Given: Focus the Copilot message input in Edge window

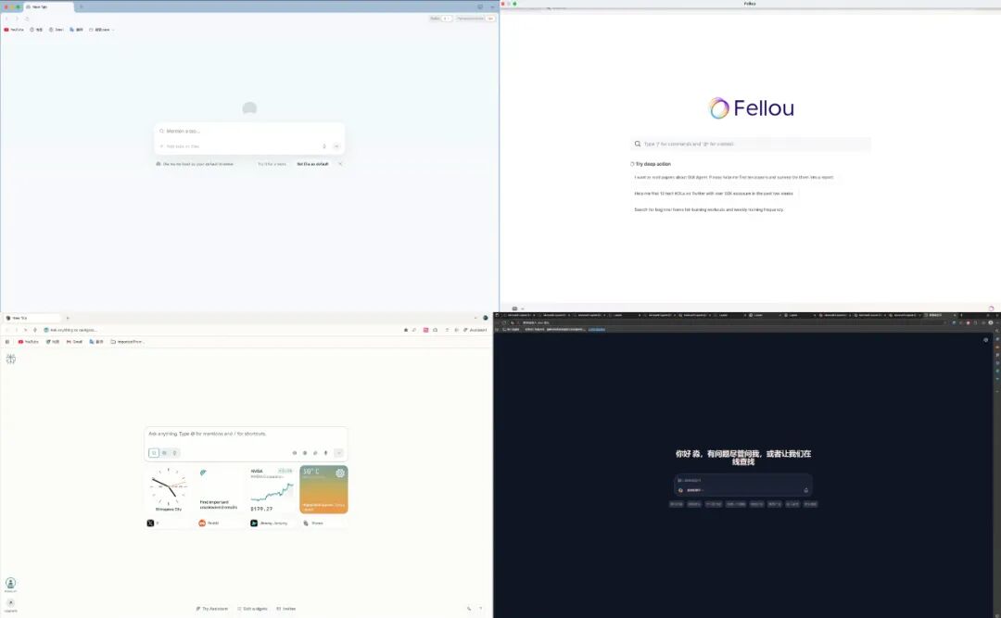Looking at the screenshot, I should [743, 480].
